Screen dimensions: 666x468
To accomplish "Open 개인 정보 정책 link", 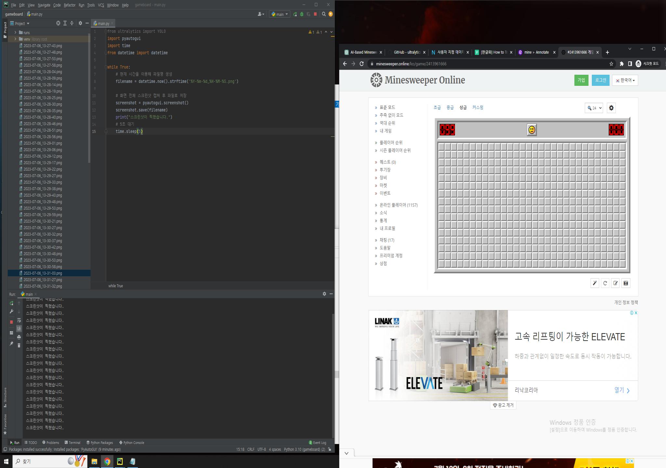I will point(626,302).
